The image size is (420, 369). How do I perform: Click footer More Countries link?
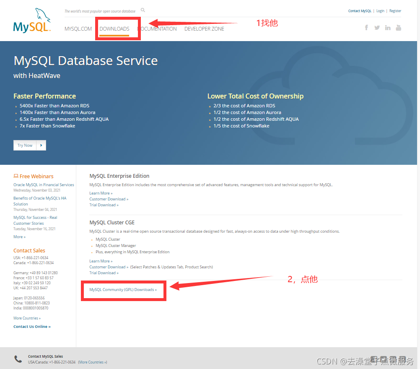pyautogui.click(x=92, y=362)
